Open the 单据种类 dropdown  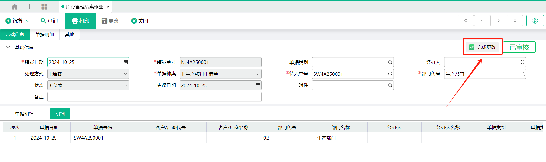point(257,74)
